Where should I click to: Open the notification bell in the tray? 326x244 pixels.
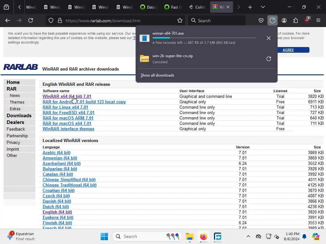(304, 236)
